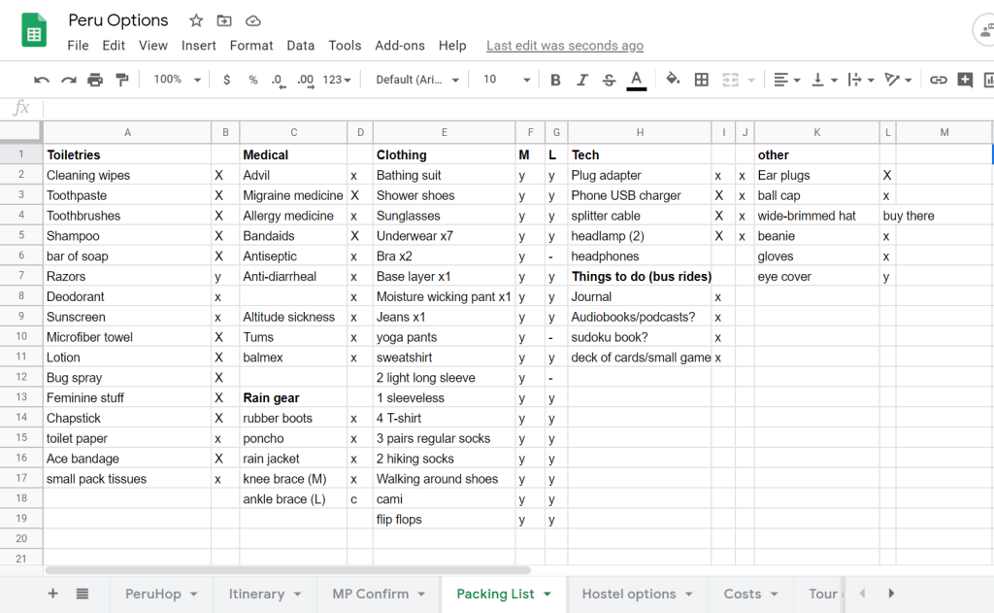Apply strikethrough formatting
The width and height of the screenshot is (994, 613).
click(609, 80)
